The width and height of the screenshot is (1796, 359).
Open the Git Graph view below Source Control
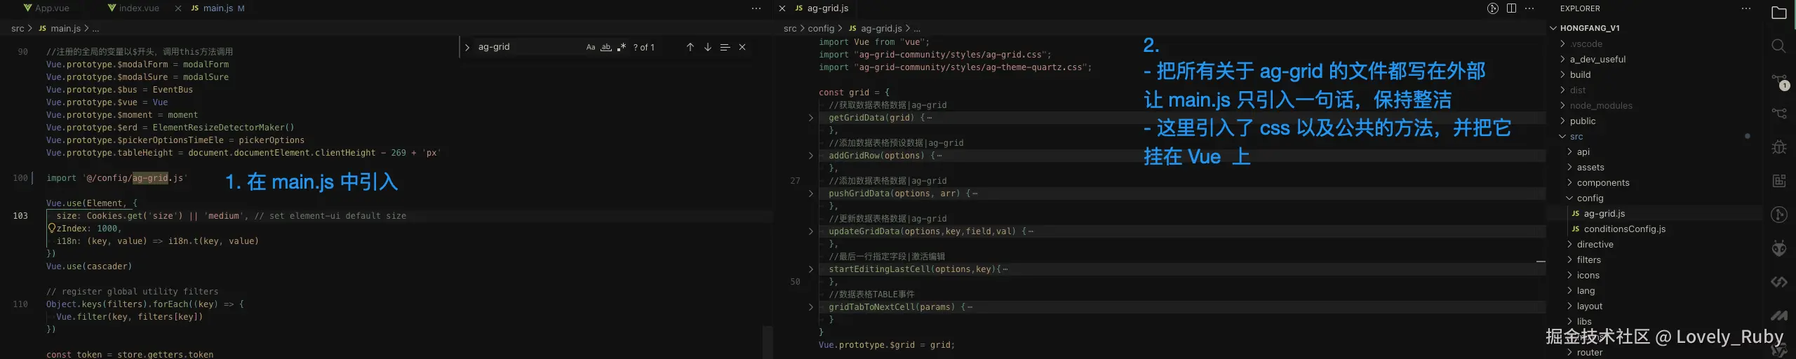click(x=1778, y=113)
